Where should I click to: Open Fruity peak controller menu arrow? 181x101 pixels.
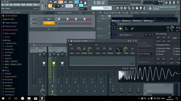tap(69, 41)
